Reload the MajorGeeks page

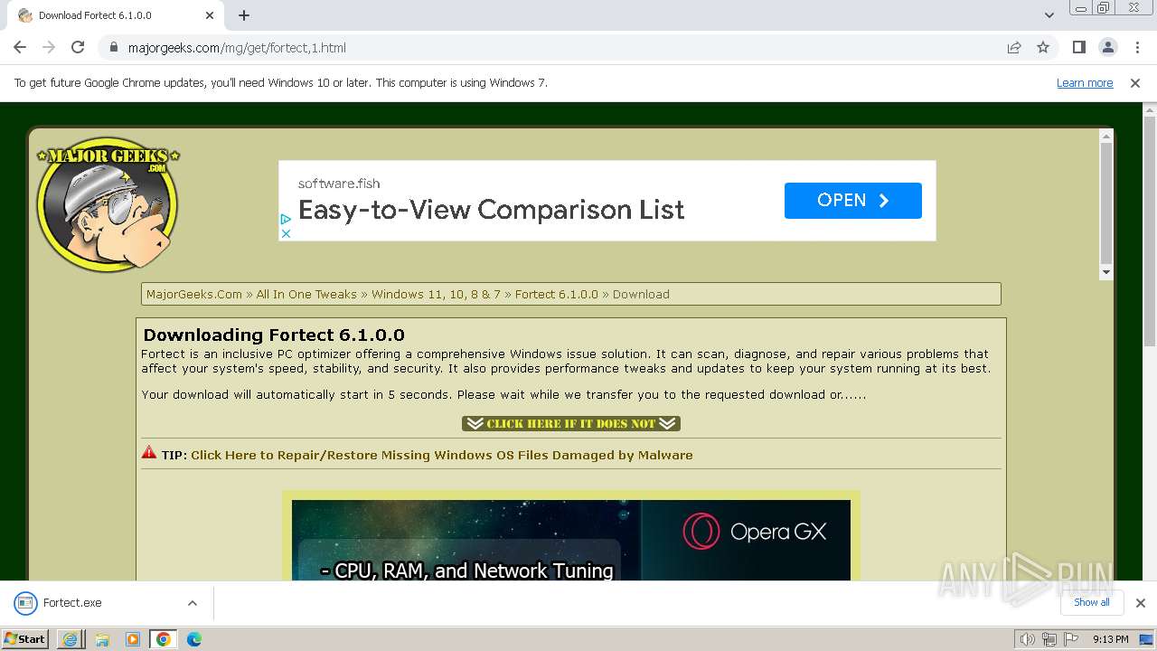(x=78, y=47)
